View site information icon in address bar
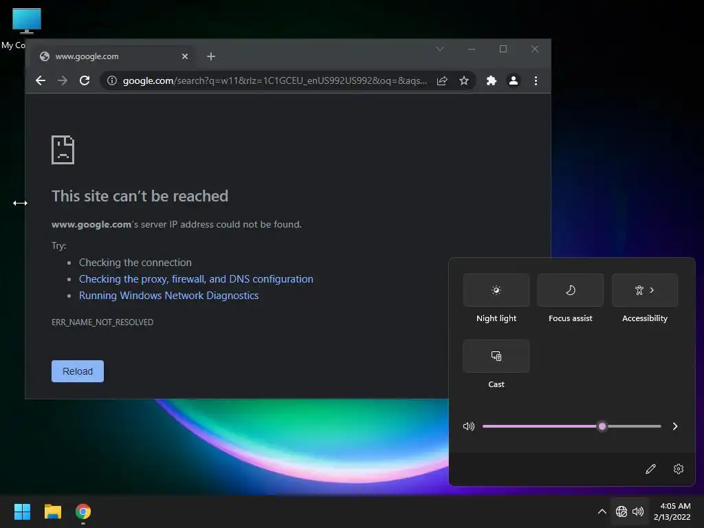Image resolution: width=704 pixels, height=528 pixels. [112, 80]
